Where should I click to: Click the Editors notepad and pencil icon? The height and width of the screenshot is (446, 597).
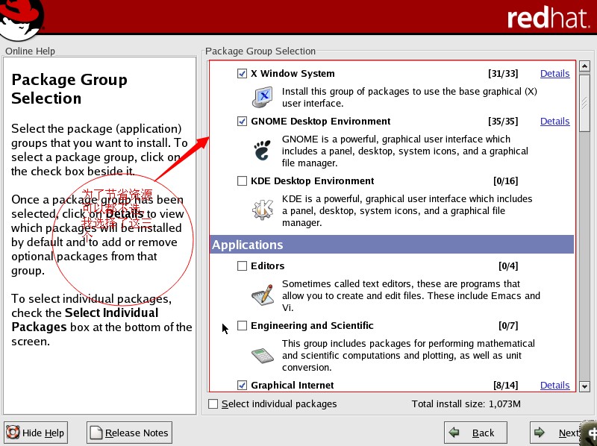(263, 295)
